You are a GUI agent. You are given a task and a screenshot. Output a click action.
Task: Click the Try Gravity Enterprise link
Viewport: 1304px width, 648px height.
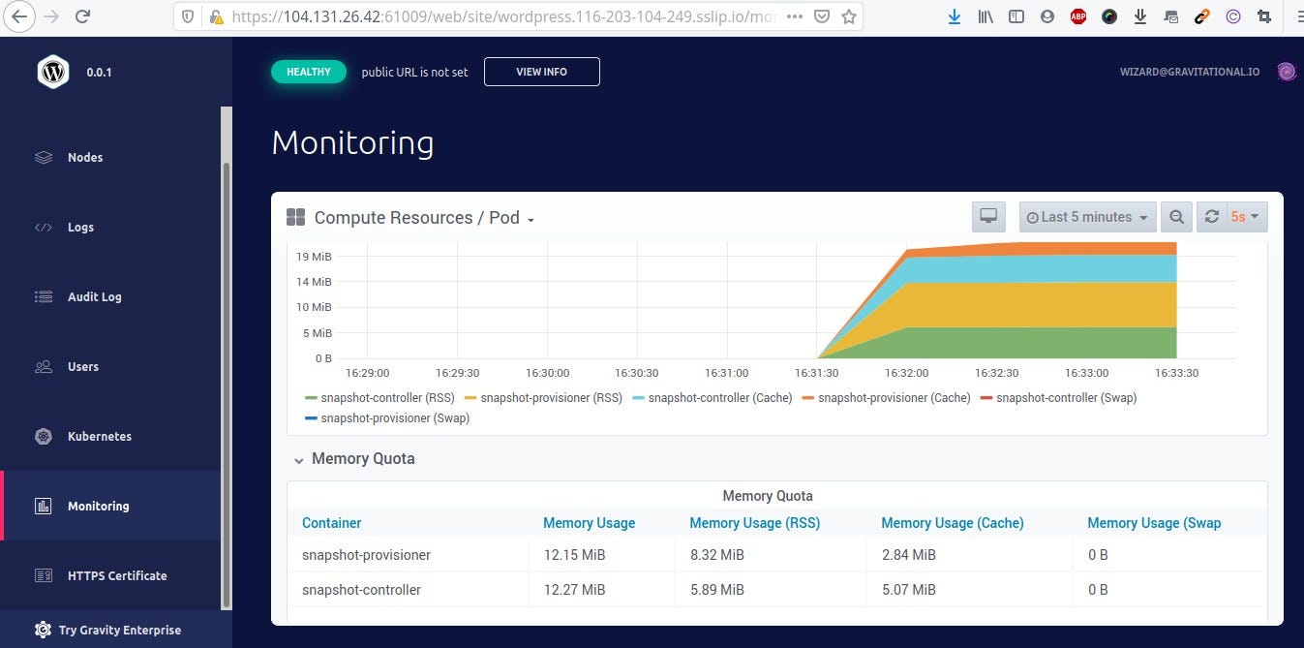pyautogui.click(x=107, y=630)
